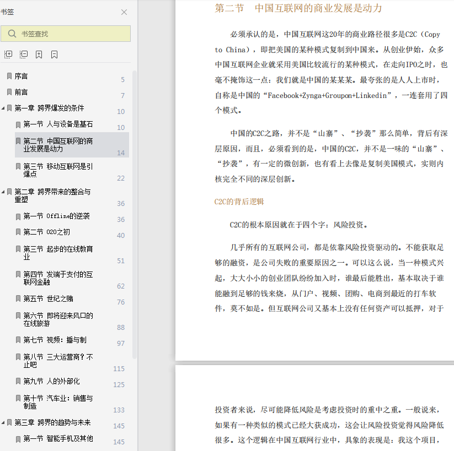Click the collapse all bookmarks icon
454x451 pixels.
(x=23, y=55)
